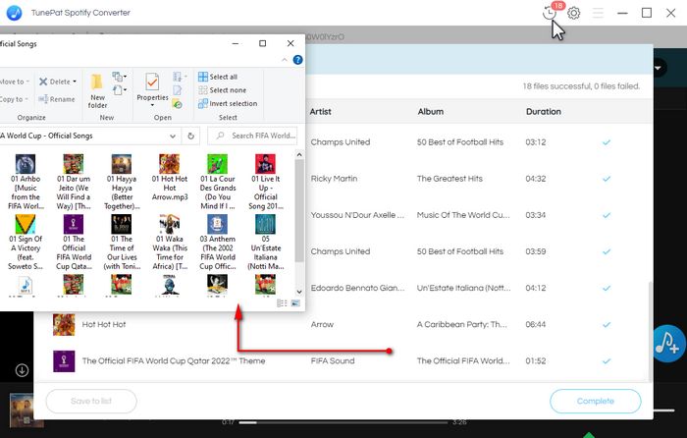
Task: Click The Greatest Hits album cell
Action: coord(449,179)
